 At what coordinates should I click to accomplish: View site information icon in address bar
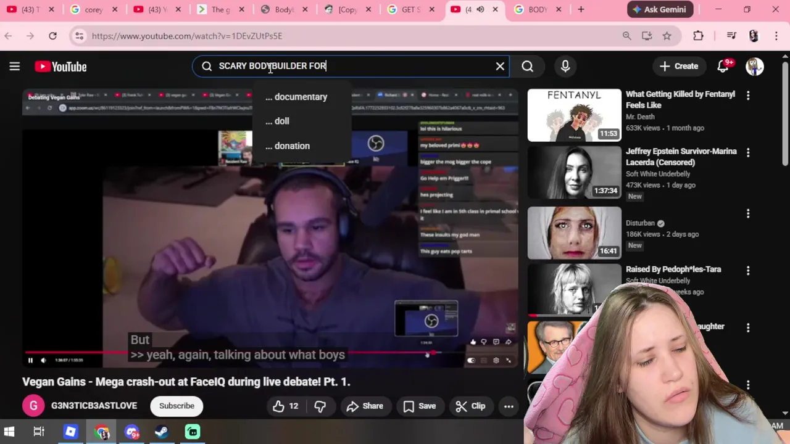click(79, 36)
